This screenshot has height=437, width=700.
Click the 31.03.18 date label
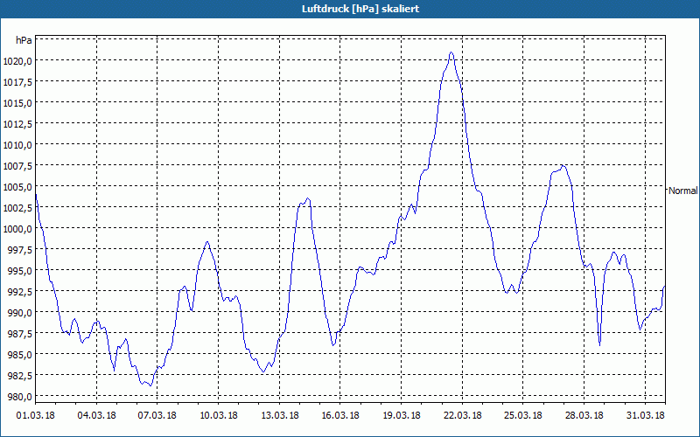click(645, 415)
